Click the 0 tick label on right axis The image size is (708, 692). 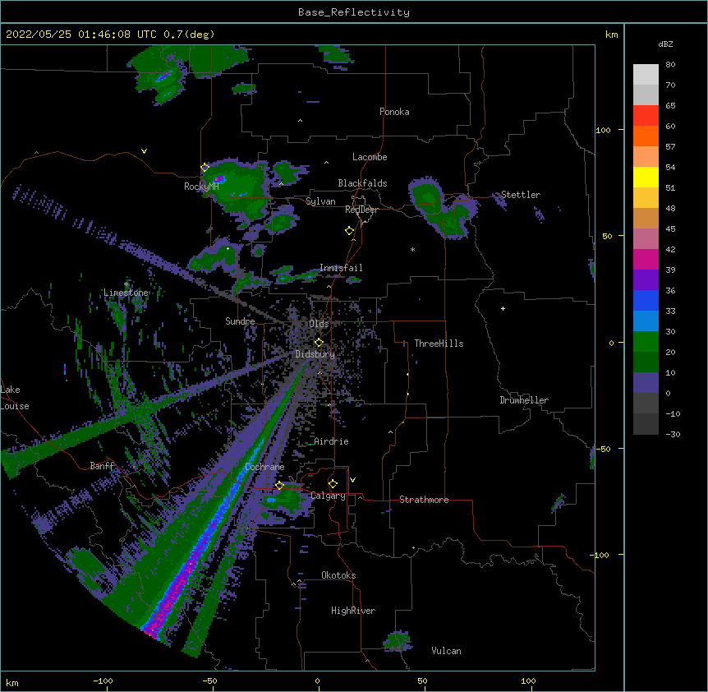pyautogui.click(x=611, y=343)
